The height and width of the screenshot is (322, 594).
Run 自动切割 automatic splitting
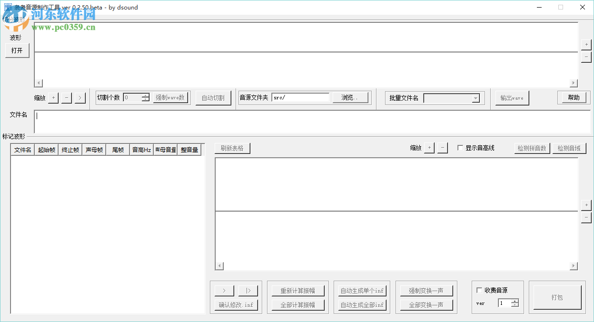[213, 97]
